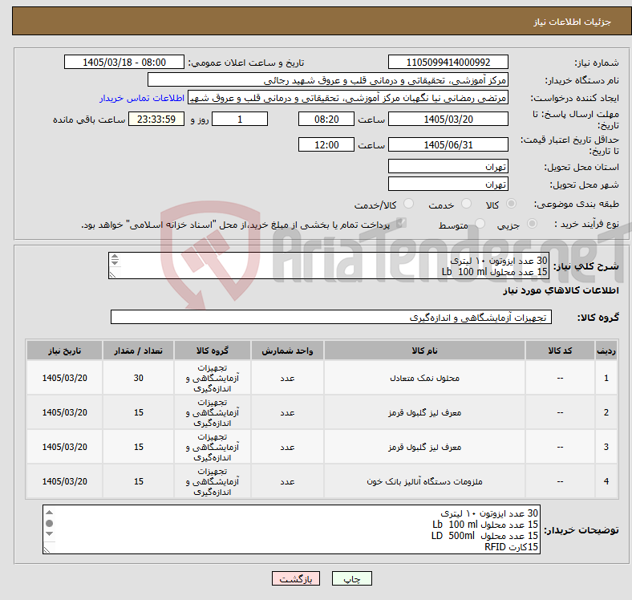Open buyer contact info link
Image resolution: width=632 pixels, height=600 pixels.
pos(142,98)
